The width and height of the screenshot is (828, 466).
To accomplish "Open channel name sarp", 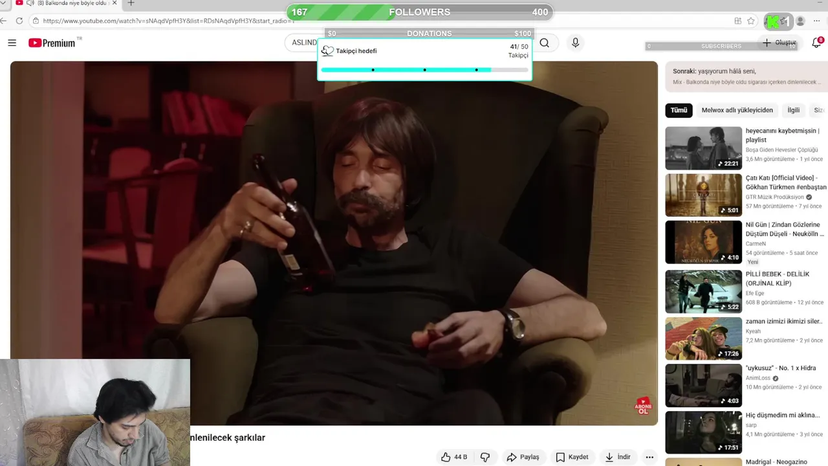I will pyautogui.click(x=751, y=426).
